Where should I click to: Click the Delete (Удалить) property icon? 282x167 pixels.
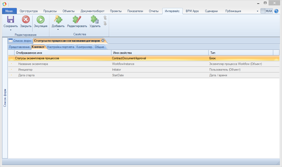click(x=95, y=20)
